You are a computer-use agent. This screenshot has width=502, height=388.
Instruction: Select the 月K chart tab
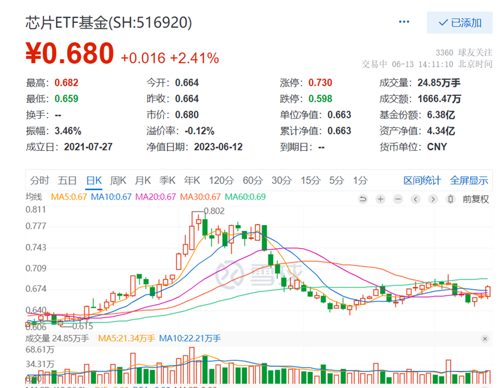[143, 180]
